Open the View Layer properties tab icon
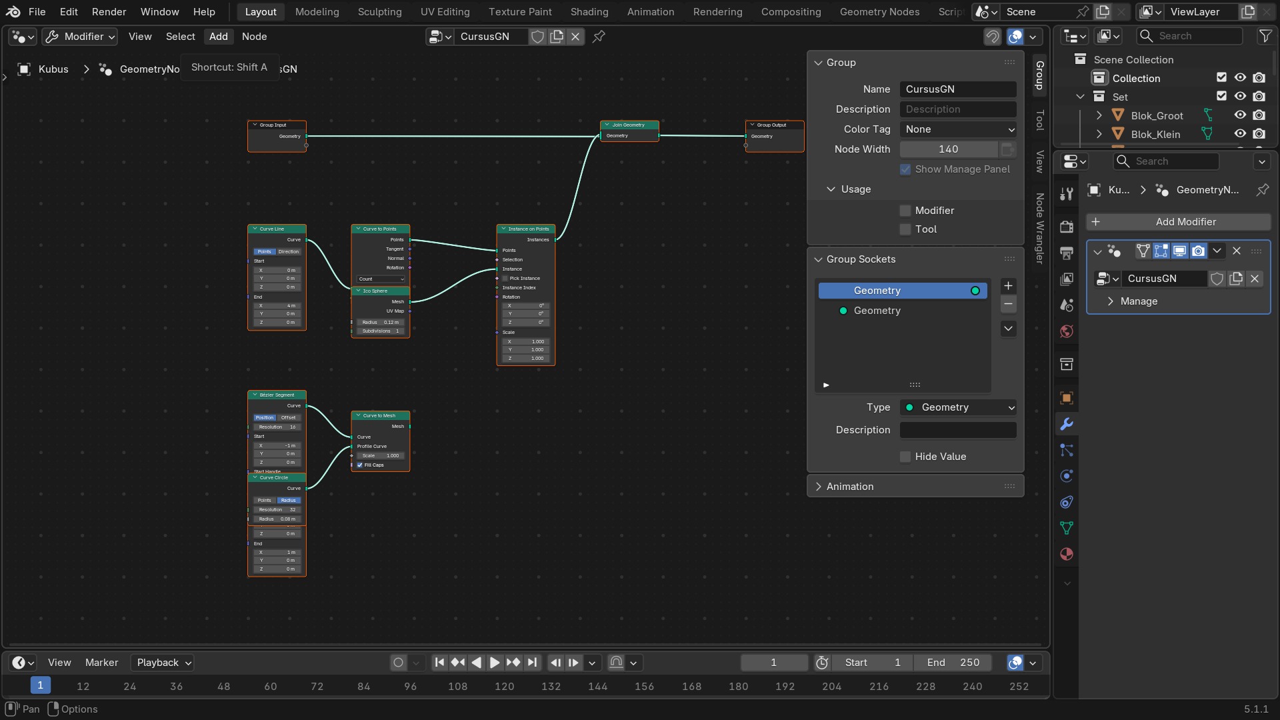Image resolution: width=1280 pixels, height=720 pixels. (x=1067, y=279)
